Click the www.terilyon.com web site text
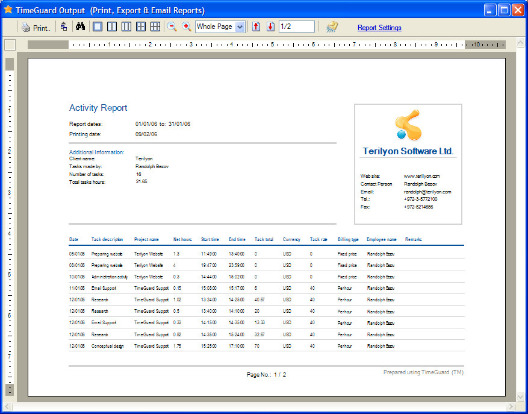Screen dimensions: 528x414 tap(421, 176)
